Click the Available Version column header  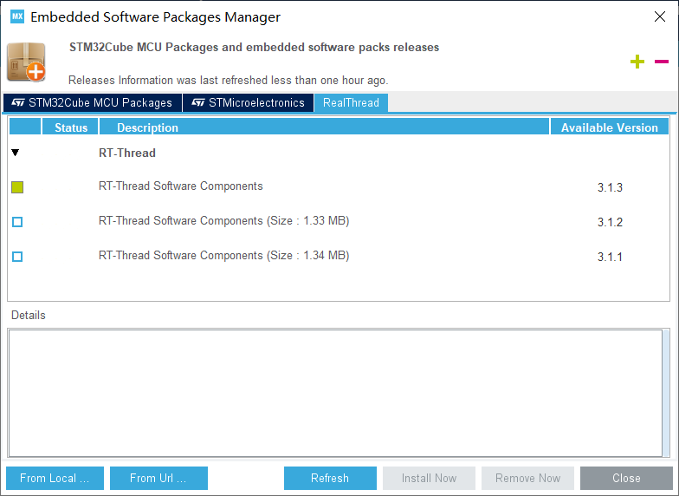point(610,127)
